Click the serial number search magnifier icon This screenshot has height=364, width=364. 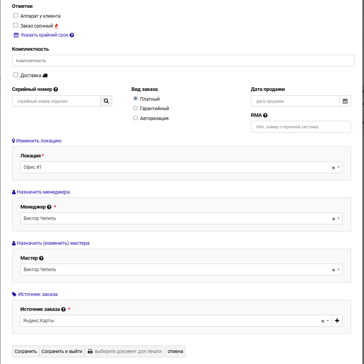click(106, 101)
